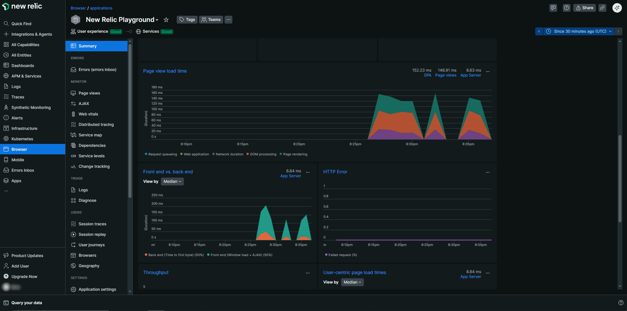Screen dimensions: 627x311
Task: Open the New Relic AI assistant icon
Action: [617, 8]
